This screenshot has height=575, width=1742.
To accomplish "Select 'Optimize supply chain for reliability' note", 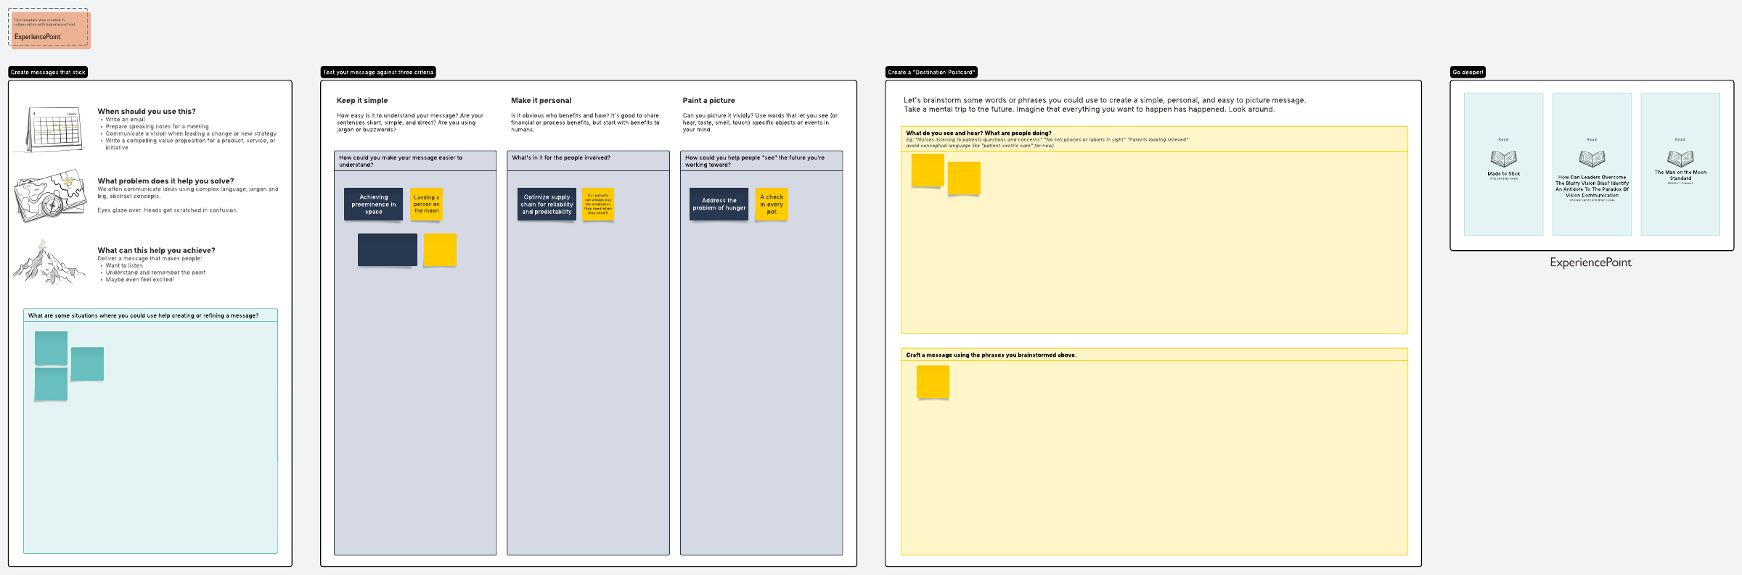I will [547, 204].
